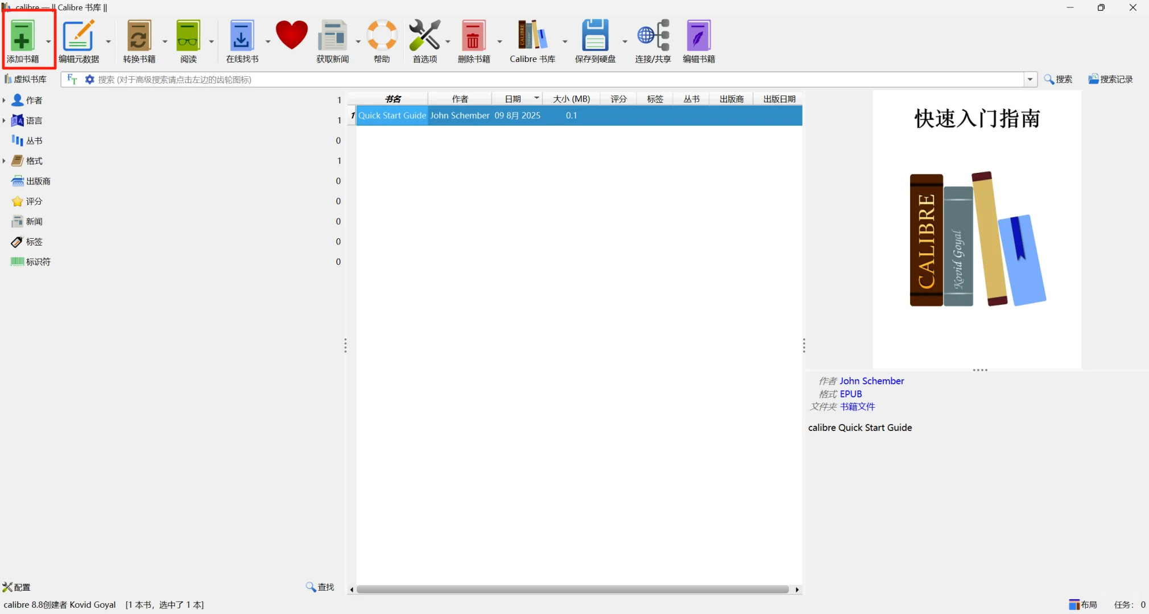Click the 出版商 column header
1149x614 pixels.
click(731, 99)
